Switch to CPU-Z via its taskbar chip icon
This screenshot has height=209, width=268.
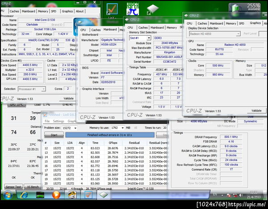coord(104,195)
